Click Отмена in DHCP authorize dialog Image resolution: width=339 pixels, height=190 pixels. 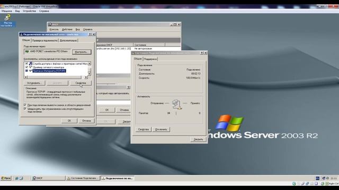[x=124, y=110]
